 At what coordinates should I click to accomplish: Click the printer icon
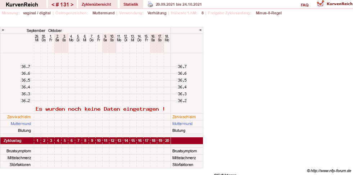pos(150,4)
